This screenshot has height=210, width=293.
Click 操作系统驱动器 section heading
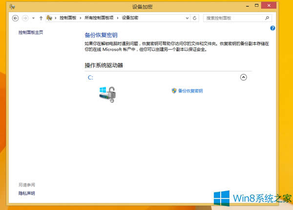(x=104, y=65)
